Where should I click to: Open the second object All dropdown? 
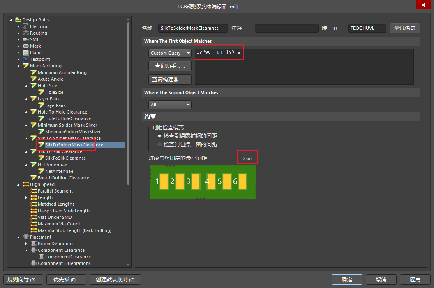point(170,105)
